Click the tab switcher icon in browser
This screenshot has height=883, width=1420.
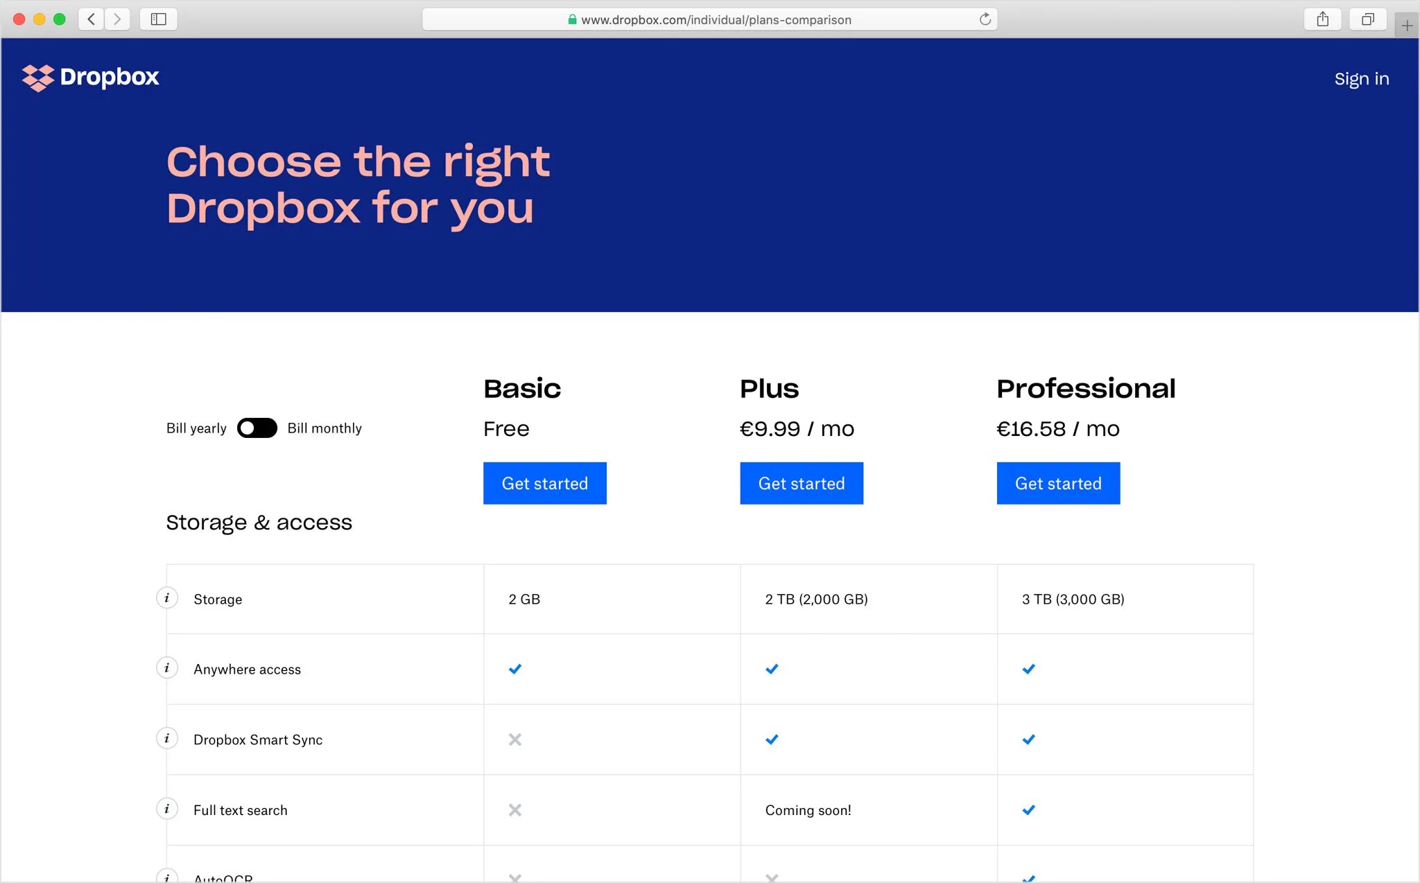click(1368, 18)
